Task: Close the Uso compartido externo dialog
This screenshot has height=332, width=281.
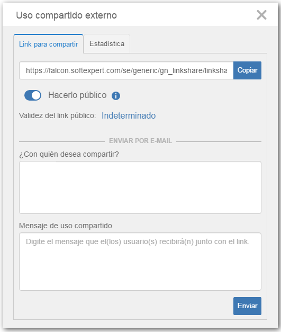Action: point(261,15)
